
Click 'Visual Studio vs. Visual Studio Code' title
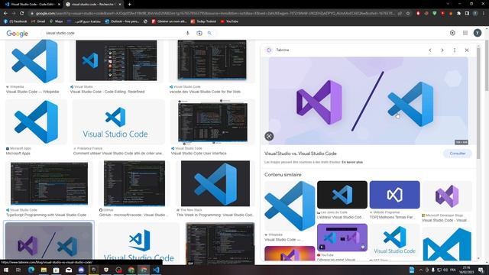click(300, 154)
